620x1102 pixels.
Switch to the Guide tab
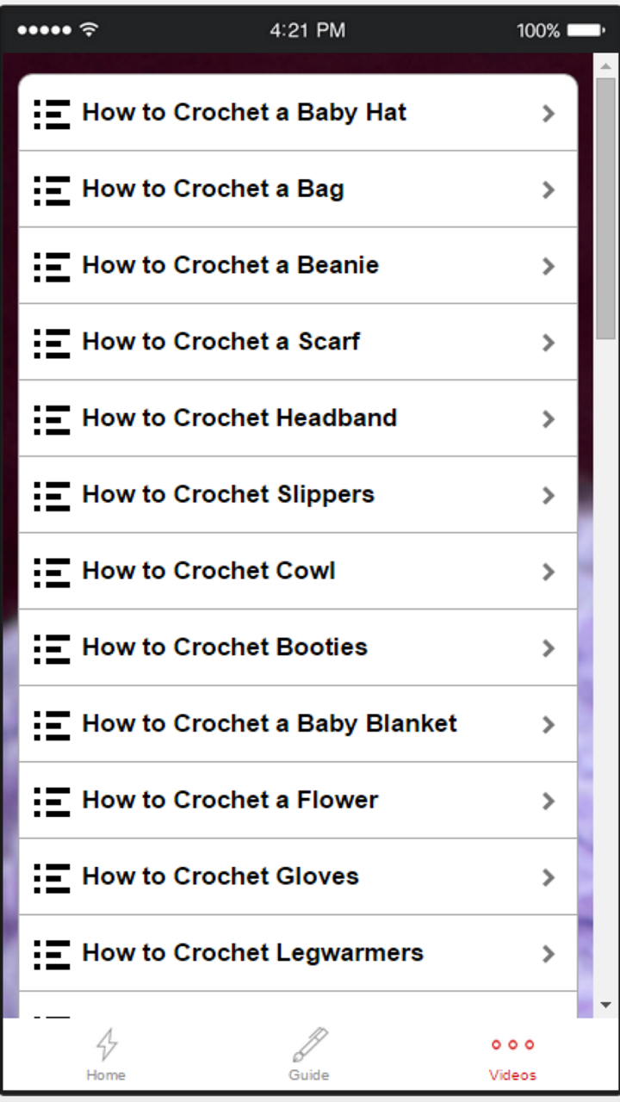coord(309,1055)
